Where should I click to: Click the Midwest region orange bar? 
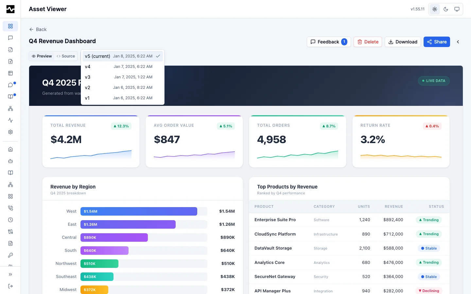pyautogui.click(x=94, y=290)
